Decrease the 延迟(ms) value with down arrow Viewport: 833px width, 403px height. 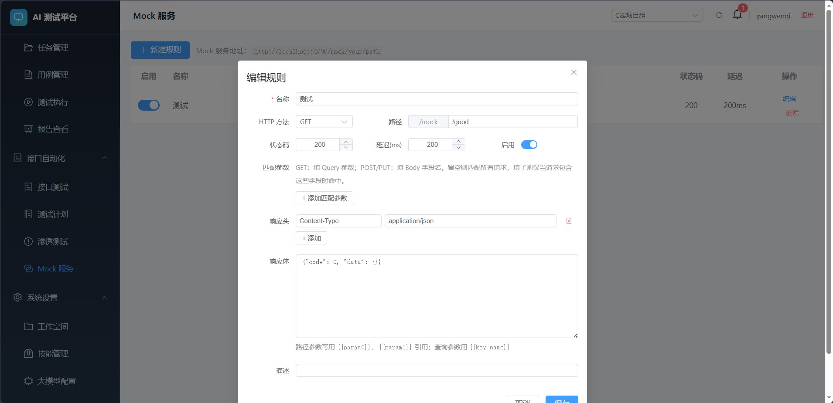458,148
